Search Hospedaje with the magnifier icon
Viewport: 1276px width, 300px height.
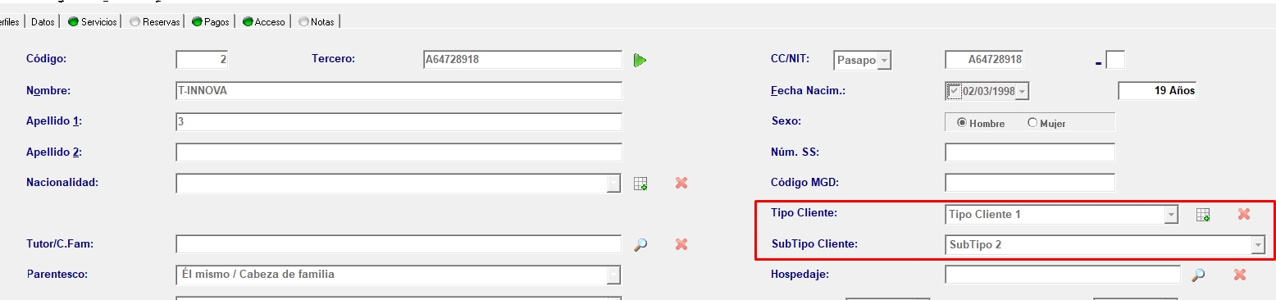[x=1198, y=275]
